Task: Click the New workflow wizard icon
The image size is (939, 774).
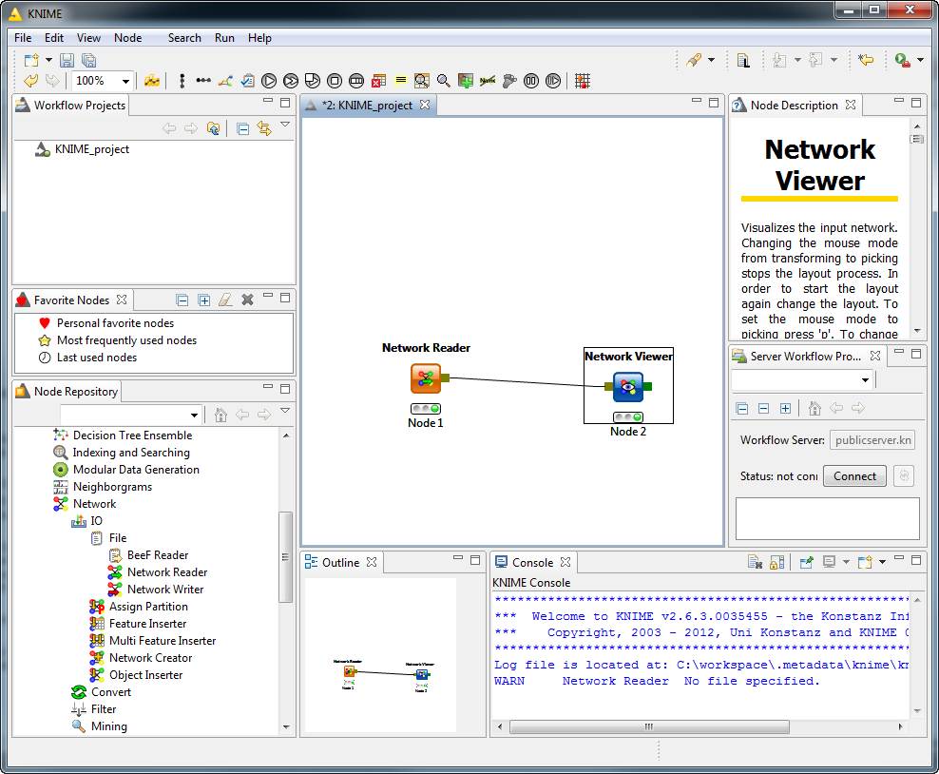Action: click(31, 60)
